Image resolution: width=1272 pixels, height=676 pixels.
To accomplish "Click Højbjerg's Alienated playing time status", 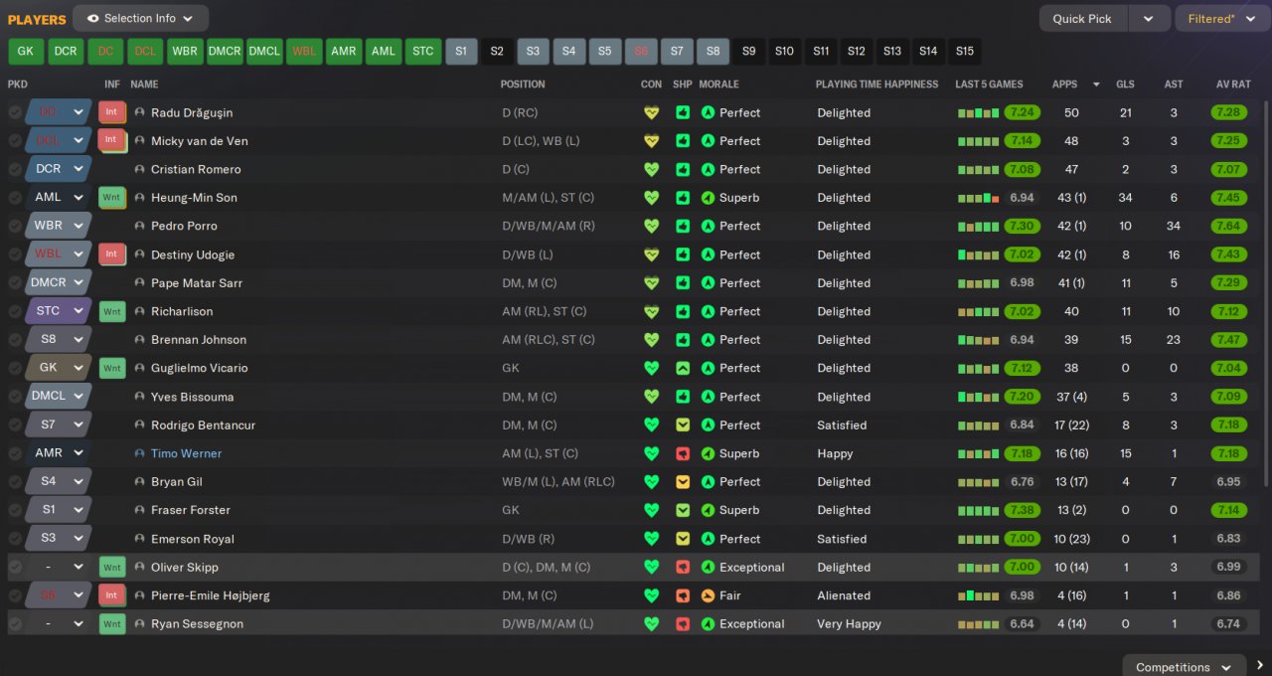I will pos(844,595).
